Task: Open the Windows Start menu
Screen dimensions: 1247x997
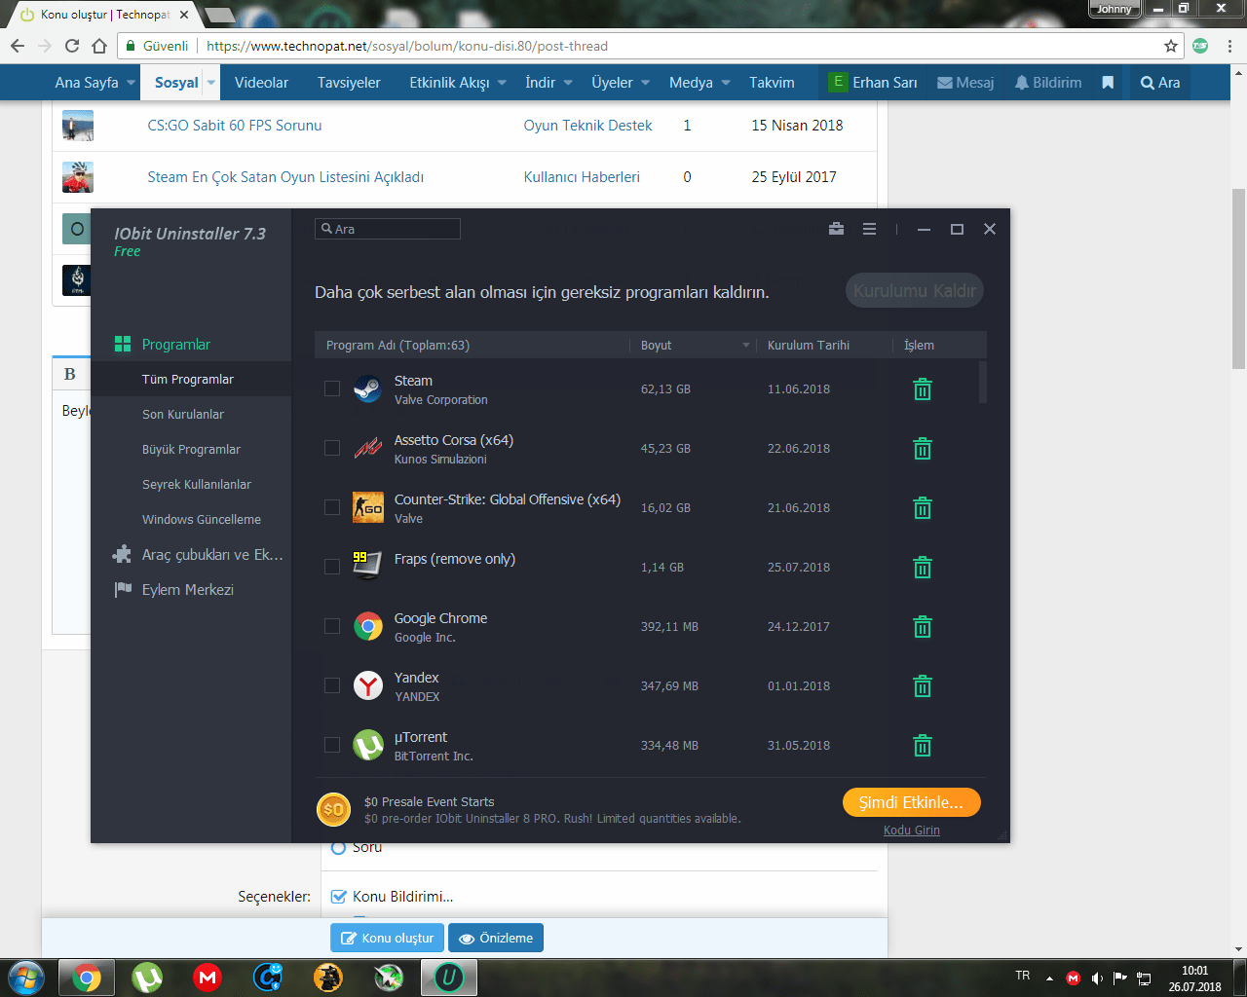Action: coord(25,977)
